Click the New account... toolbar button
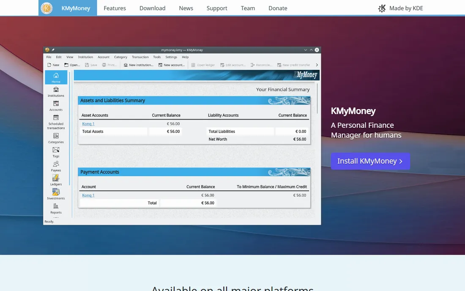This screenshot has height=291, width=465. [x=172, y=65]
